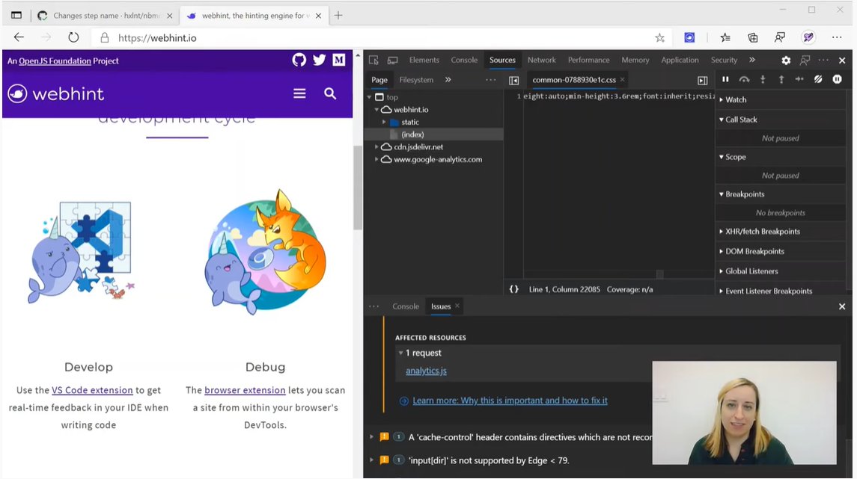
Task: Open DevTools feedback icon
Action: coord(805,60)
